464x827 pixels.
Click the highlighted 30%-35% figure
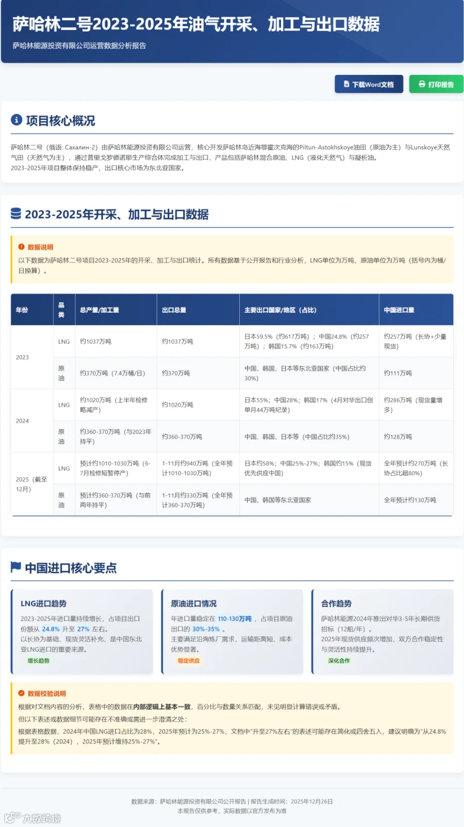click(x=206, y=629)
